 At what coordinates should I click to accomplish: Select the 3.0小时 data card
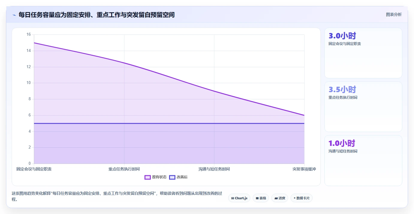(363, 53)
